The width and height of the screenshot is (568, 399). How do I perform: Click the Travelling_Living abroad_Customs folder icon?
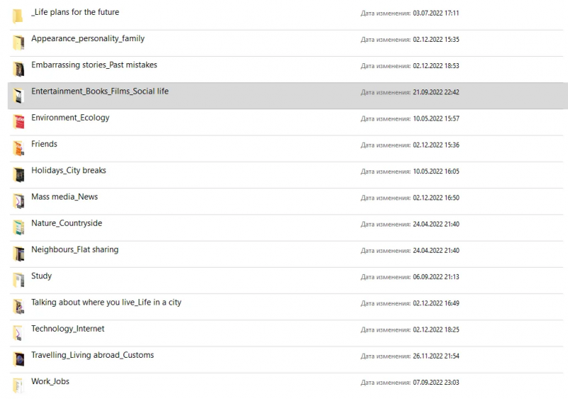[18, 359]
